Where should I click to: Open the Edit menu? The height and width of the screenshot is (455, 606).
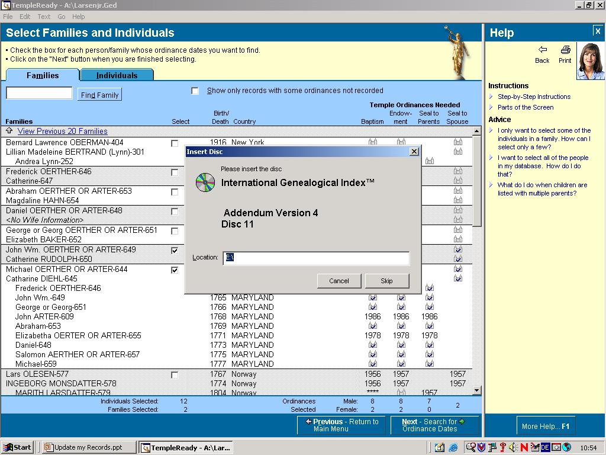pyautogui.click(x=25, y=17)
